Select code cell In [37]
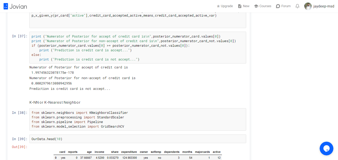This screenshot has height=160, width=338. pos(138,48)
